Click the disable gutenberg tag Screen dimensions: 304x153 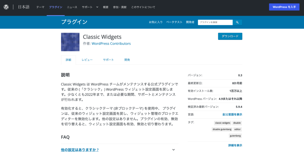pos(222,129)
